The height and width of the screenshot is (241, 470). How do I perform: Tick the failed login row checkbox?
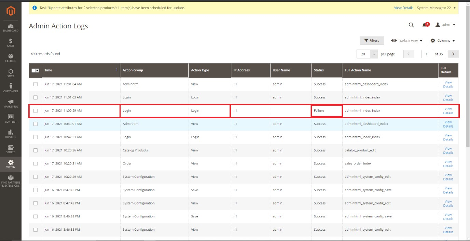[x=36, y=111]
